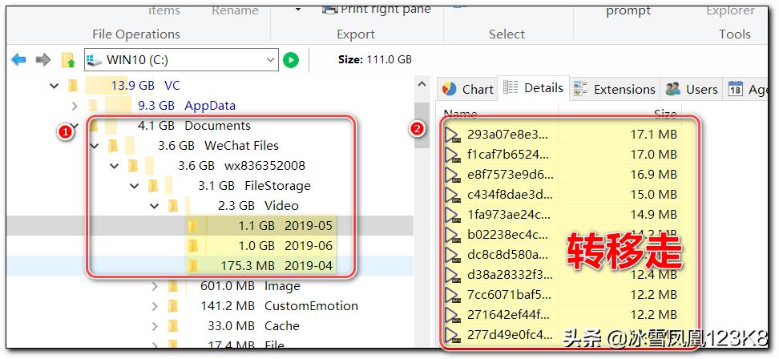Switch to the Users tab
Viewport: 779px width, 359px height.
tap(692, 90)
